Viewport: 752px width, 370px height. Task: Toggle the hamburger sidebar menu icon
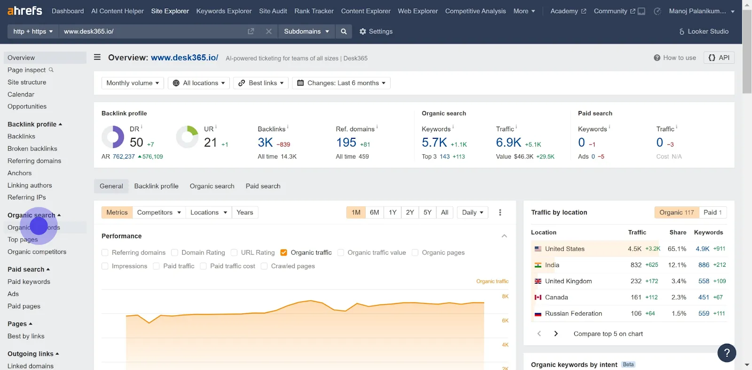tap(97, 57)
